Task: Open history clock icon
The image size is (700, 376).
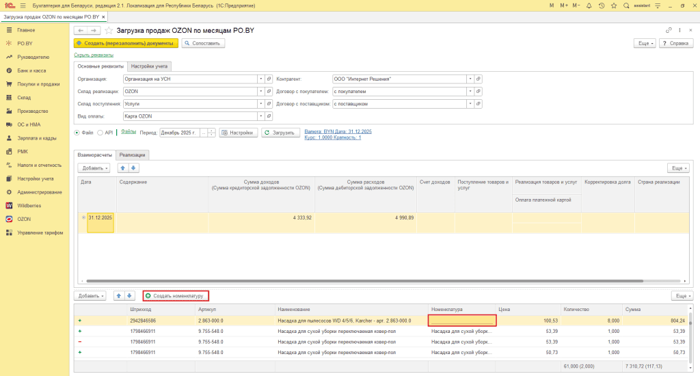Action: click(x=602, y=5)
